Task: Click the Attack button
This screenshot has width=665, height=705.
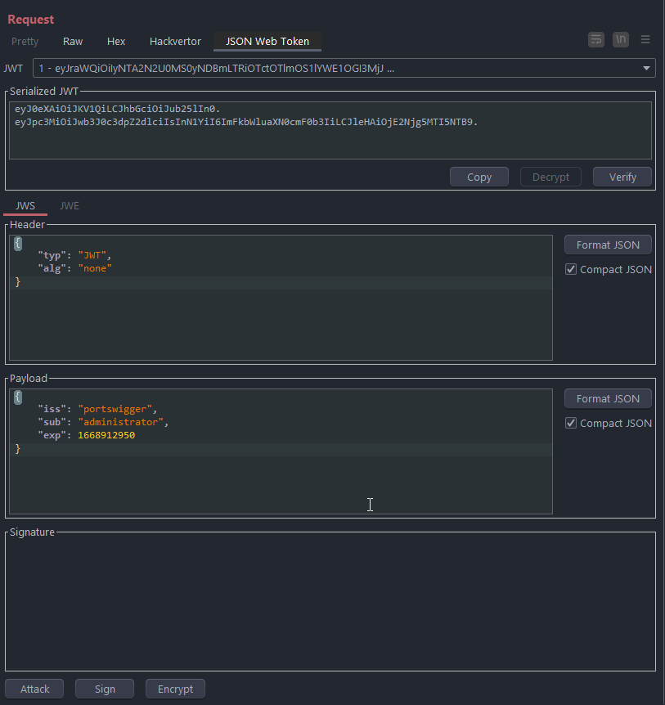Action: pos(35,689)
